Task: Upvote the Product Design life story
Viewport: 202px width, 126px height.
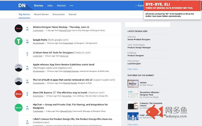Action: [x=27, y=121]
